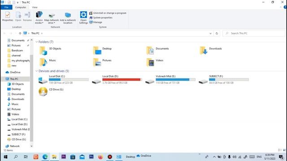Select Manage in System group
This screenshot has width=287, height=161.
[x=96, y=22]
